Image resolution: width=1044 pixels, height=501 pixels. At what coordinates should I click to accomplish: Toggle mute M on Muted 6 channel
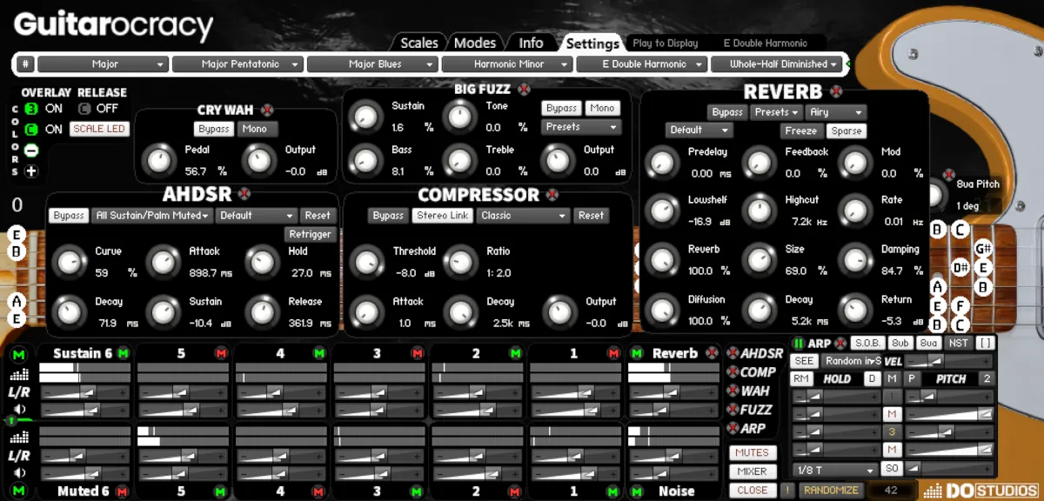pos(123,491)
